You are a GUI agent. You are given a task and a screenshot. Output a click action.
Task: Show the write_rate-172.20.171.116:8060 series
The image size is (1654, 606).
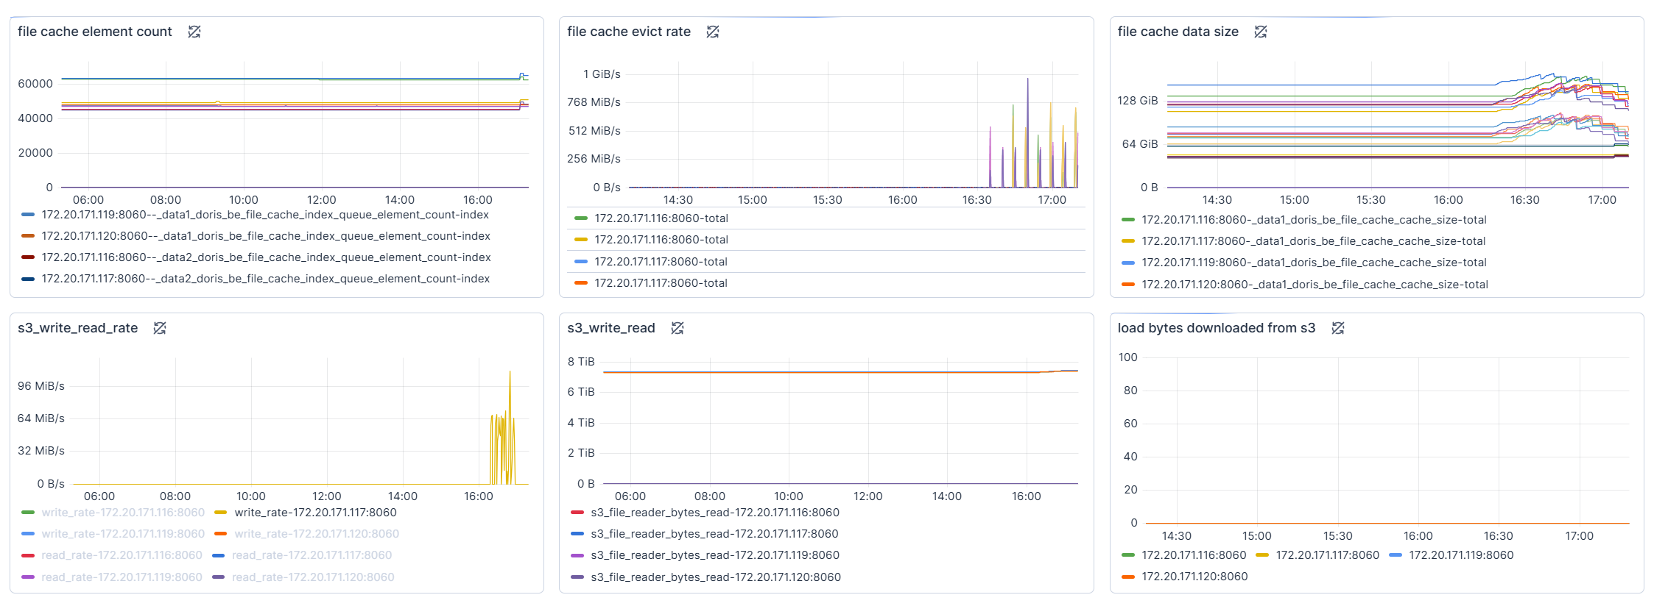point(123,513)
